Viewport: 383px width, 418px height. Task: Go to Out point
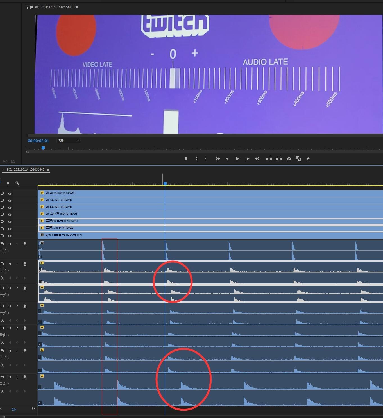pyautogui.click(x=257, y=159)
